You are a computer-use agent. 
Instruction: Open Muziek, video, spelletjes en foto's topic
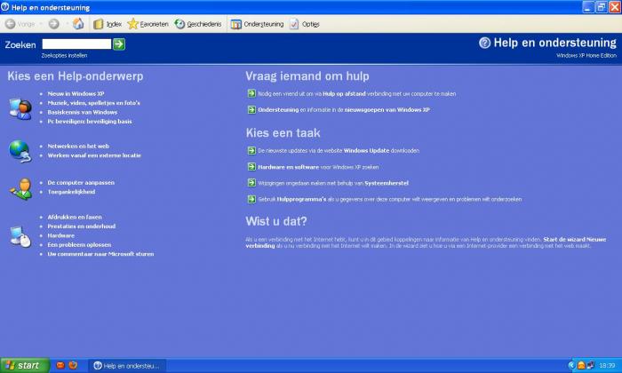[93, 103]
